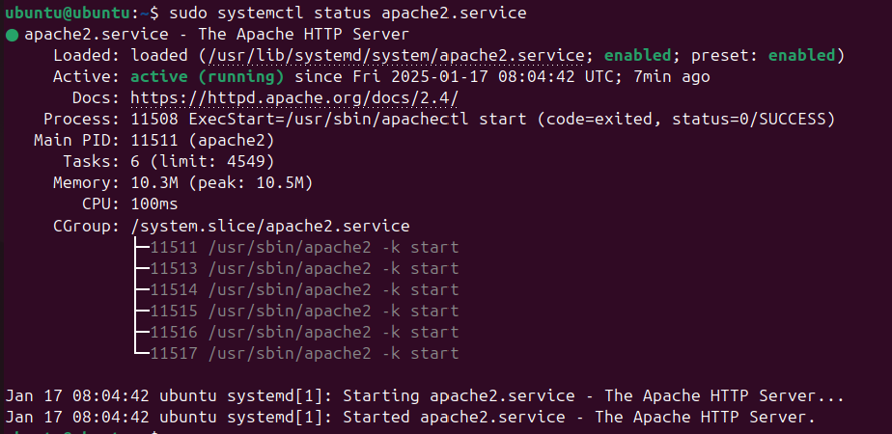Click the 'Docs:' label
The image size is (892, 434).
tap(97, 98)
